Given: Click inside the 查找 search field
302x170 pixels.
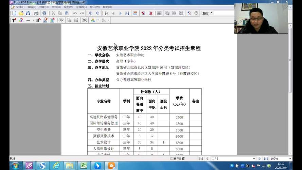Looking at the screenshot, I should pyautogui.click(x=224, y=13).
